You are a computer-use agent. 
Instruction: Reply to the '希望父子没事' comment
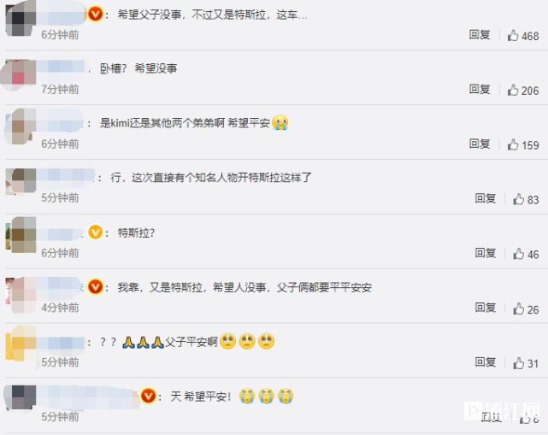click(x=480, y=34)
